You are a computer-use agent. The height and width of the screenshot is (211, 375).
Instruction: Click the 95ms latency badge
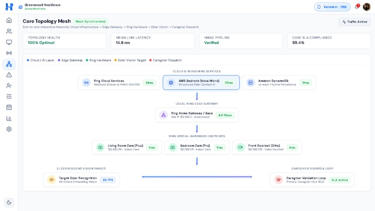click(229, 82)
